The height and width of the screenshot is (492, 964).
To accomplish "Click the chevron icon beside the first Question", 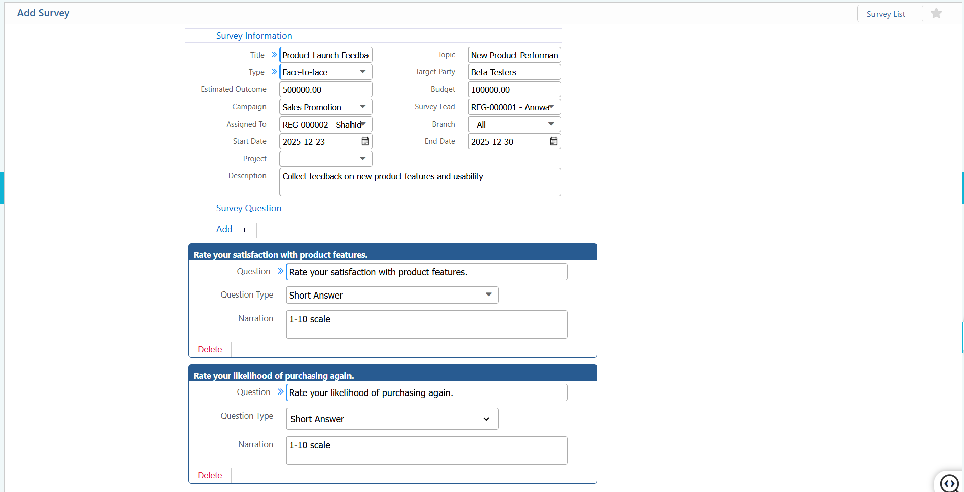I will [280, 271].
